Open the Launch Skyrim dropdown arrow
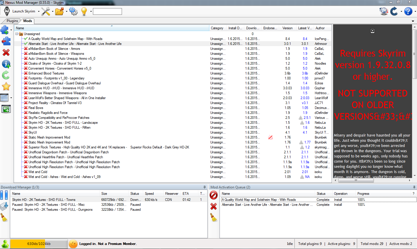The width and height of the screenshot is (417, 249). coord(39,12)
